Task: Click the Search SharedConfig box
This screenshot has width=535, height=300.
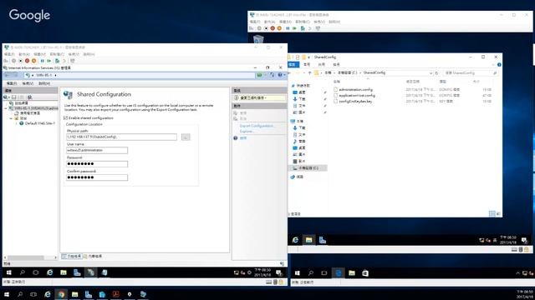Action: (x=470, y=72)
